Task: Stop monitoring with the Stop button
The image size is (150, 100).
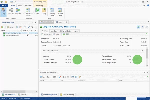Action: coord(3,11)
